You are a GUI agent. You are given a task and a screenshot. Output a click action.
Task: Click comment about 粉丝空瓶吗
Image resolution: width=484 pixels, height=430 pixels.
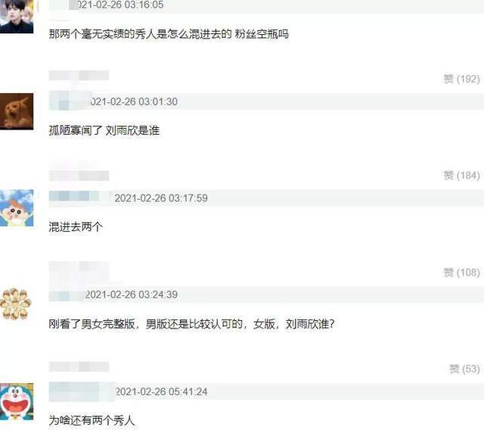pyautogui.click(x=169, y=33)
